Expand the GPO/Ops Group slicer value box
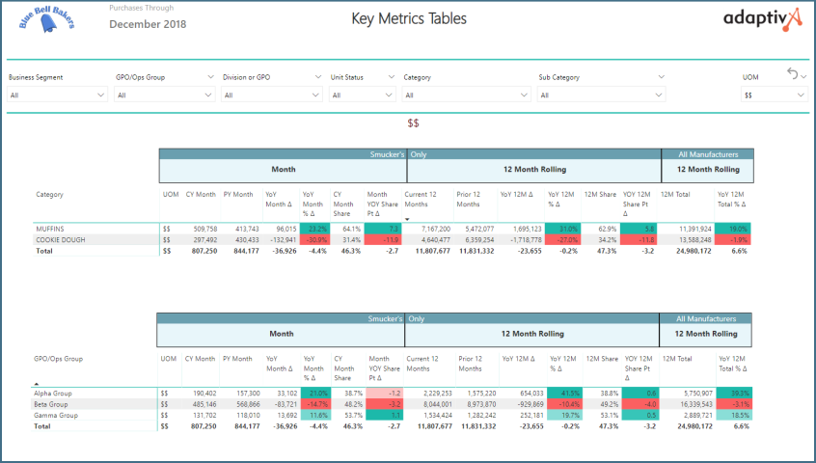This screenshot has width=816, height=463. [x=163, y=95]
